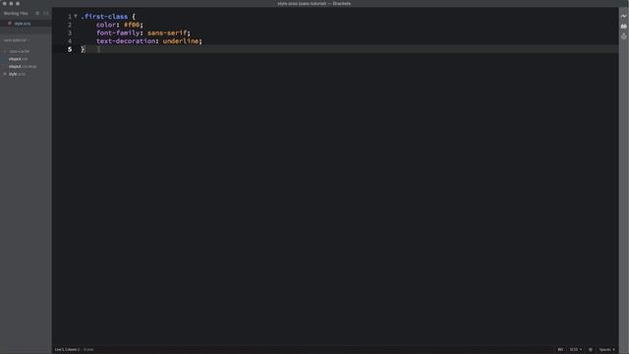The height and width of the screenshot is (354, 629).
Task: Click the font-family property name
Action: pos(118,32)
